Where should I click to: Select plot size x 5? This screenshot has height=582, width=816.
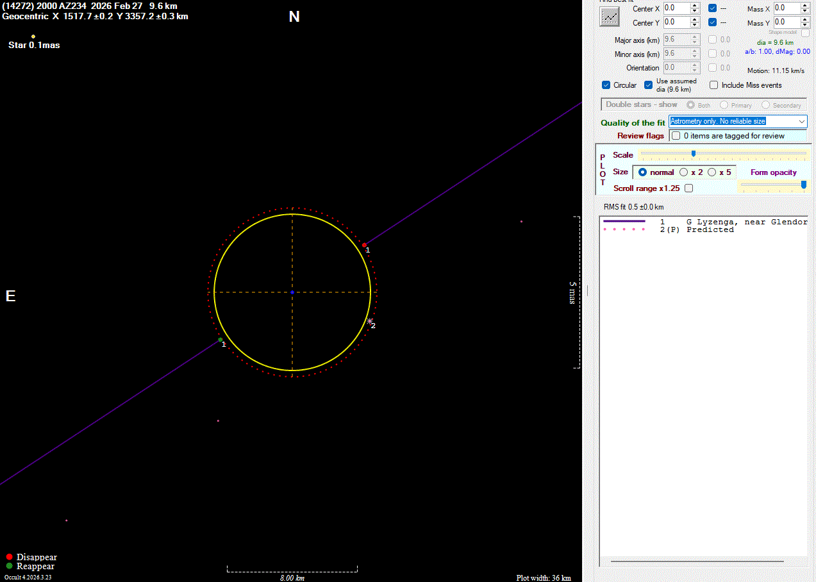pos(712,172)
